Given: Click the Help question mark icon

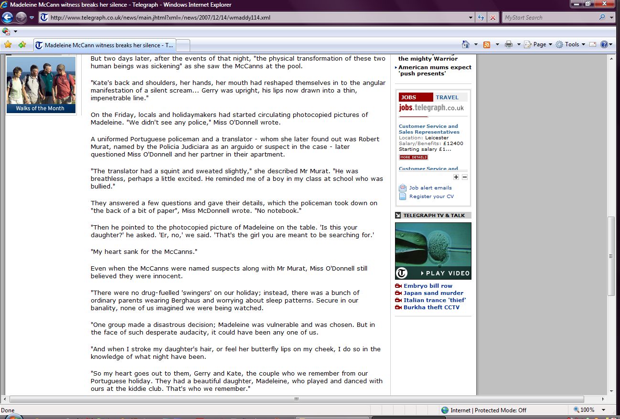Looking at the screenshot, I should [604, 44].
